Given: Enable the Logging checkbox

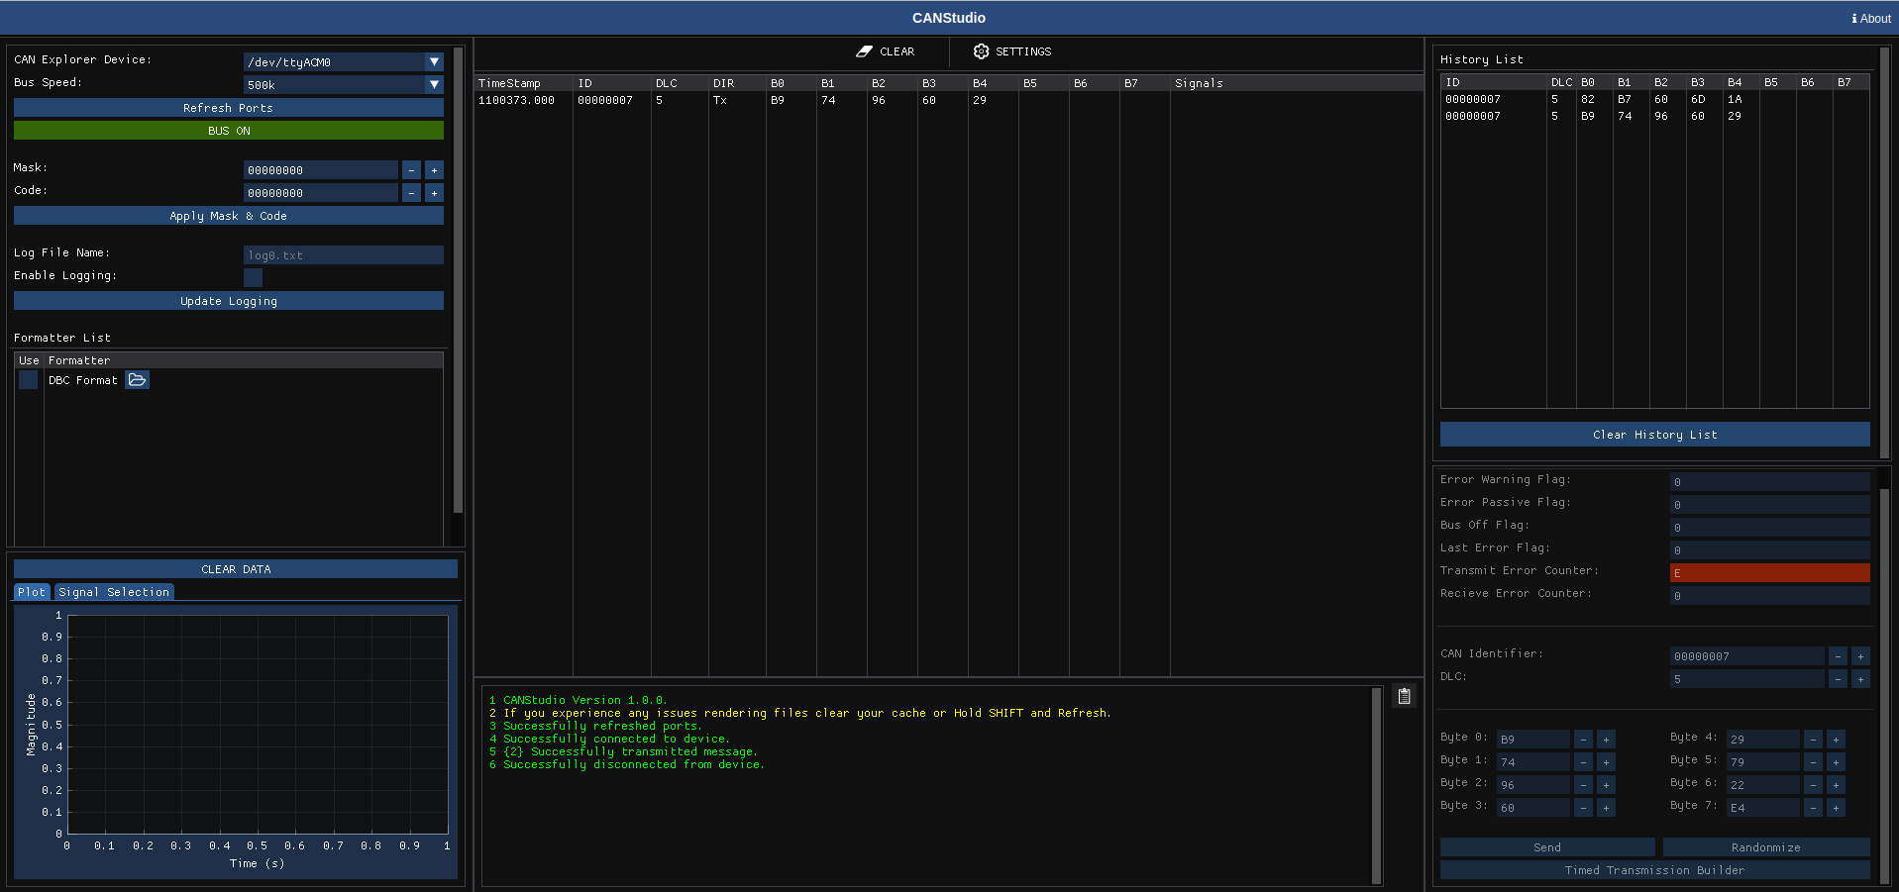Looking at the screenshot, I should click(x=253, y=277).
